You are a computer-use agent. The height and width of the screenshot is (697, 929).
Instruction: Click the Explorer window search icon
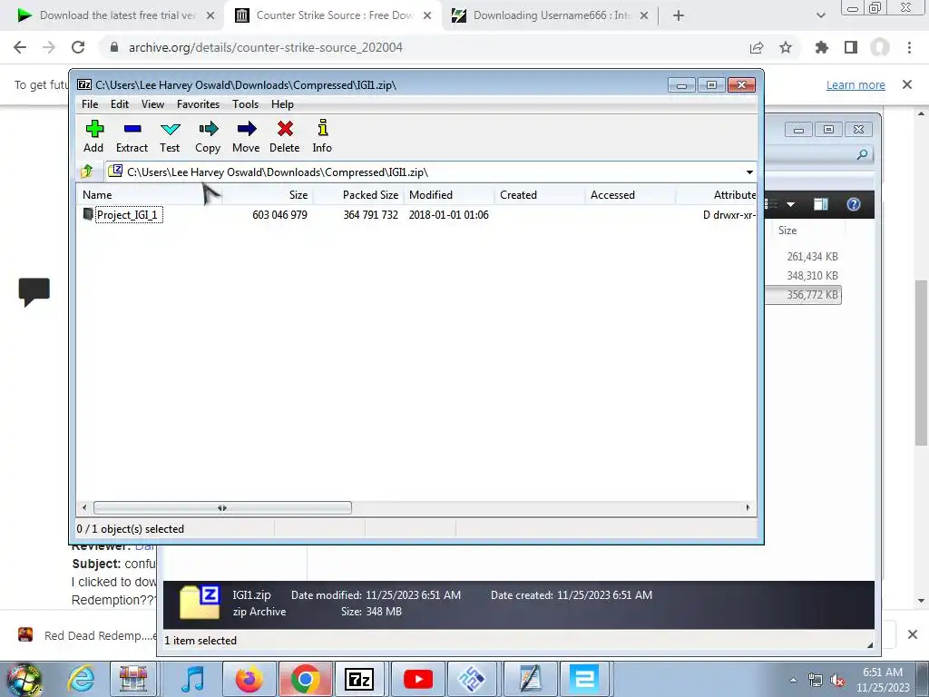863,154
